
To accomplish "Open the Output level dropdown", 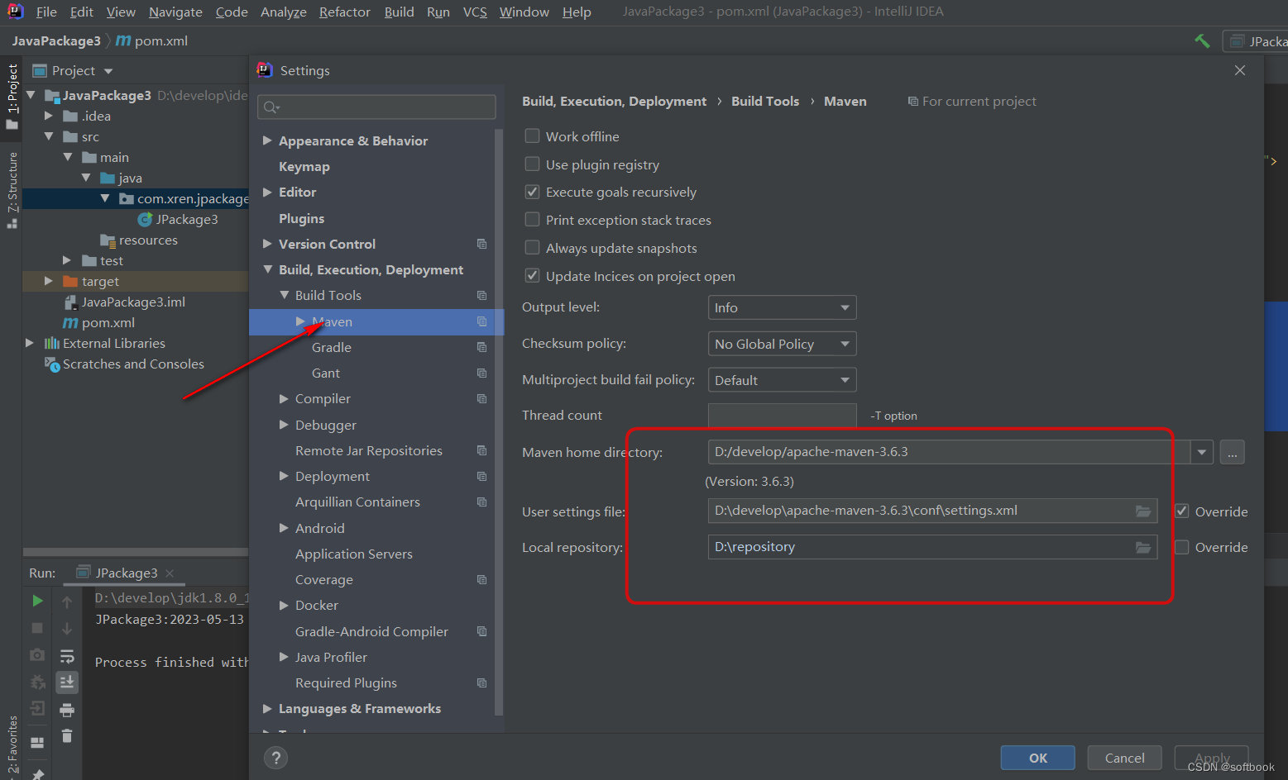I will 782,307.
